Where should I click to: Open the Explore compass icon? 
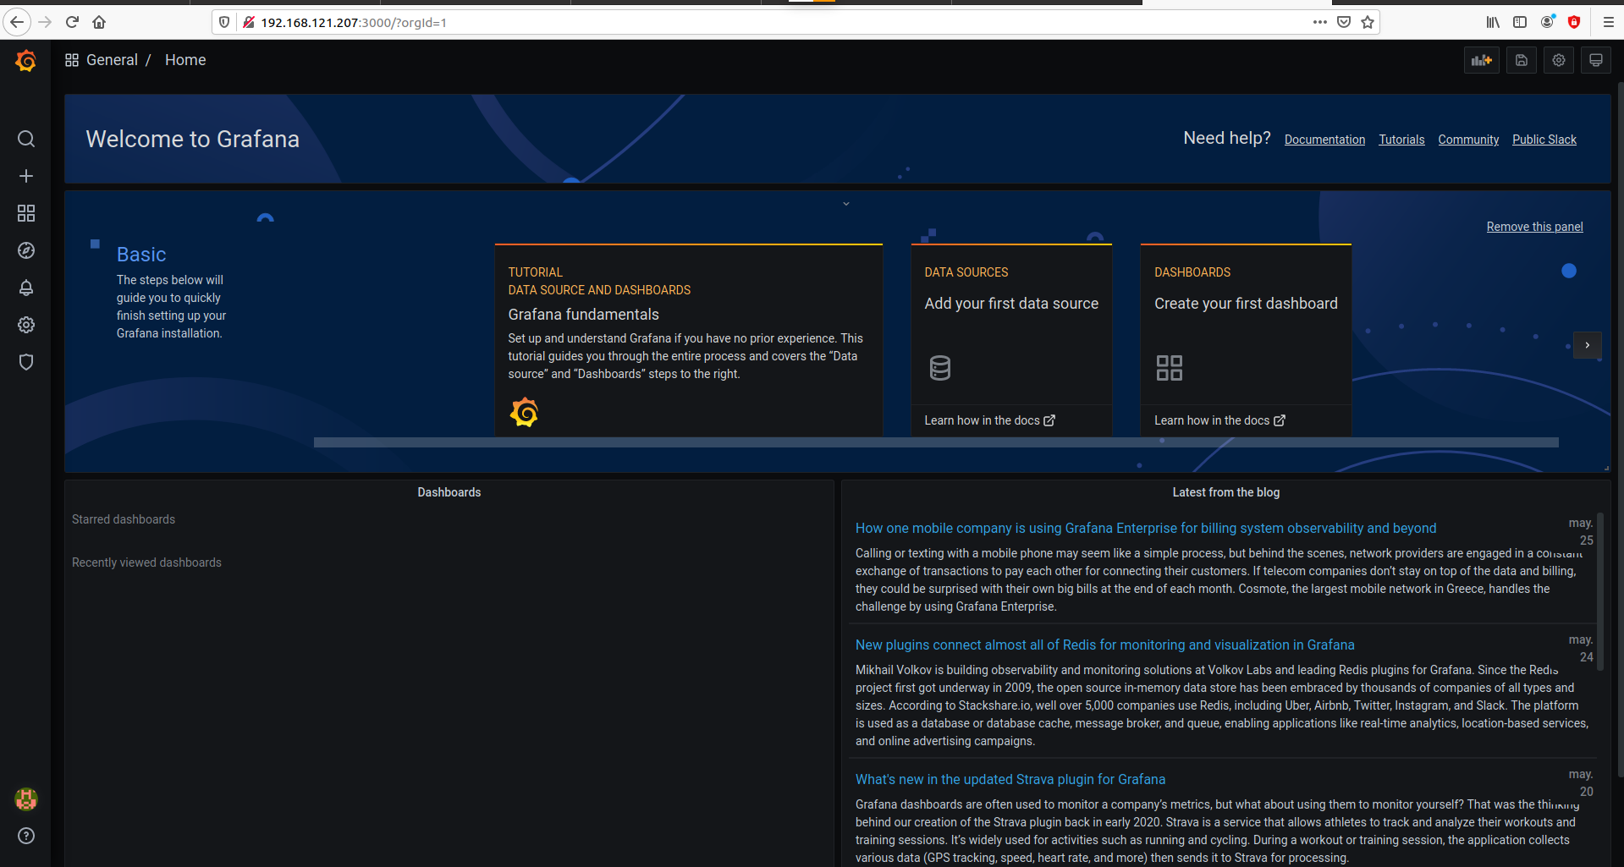coord(26,250)
